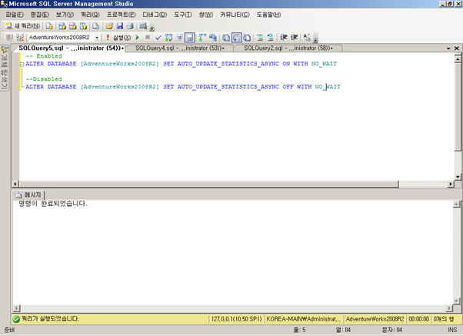
Task: Display the Estimated Execution Plan
Action: point(168,38)
